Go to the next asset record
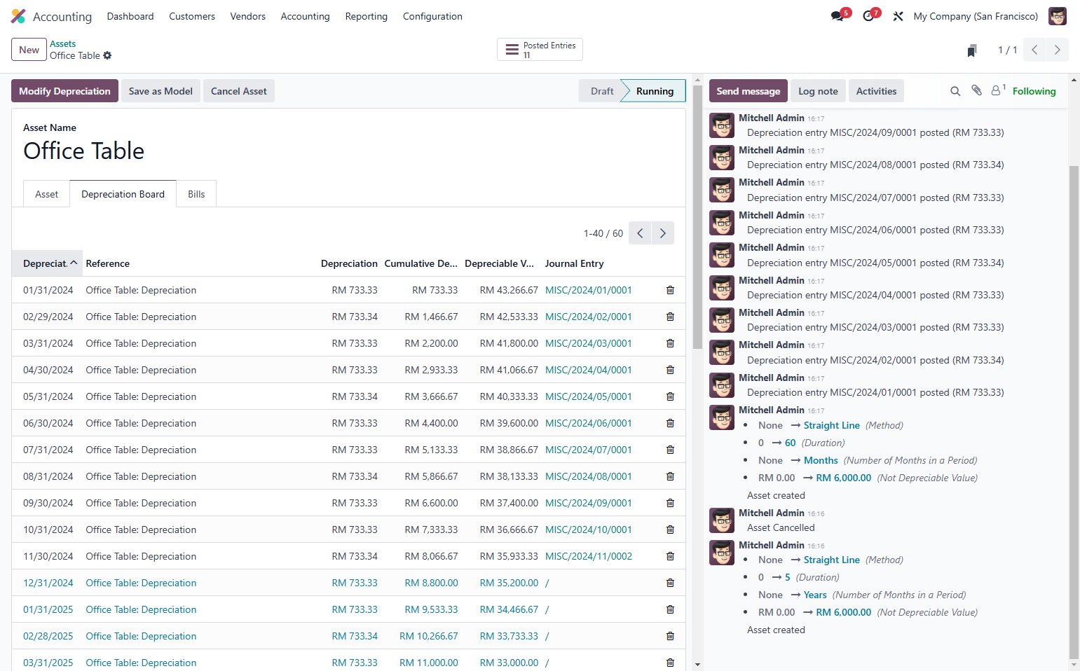 [x=1058, y=50]
